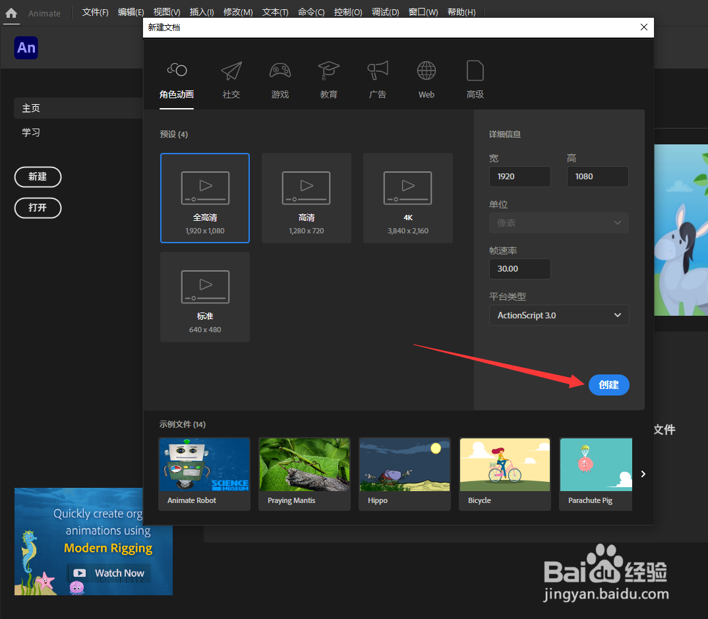
Task: Select 主页 in the left sidebar
Action: tap(78, 108)
